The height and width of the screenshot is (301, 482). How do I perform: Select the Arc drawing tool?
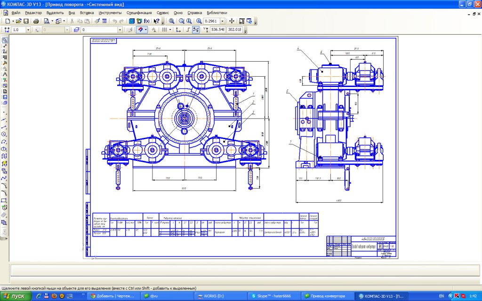click(4, 142)
